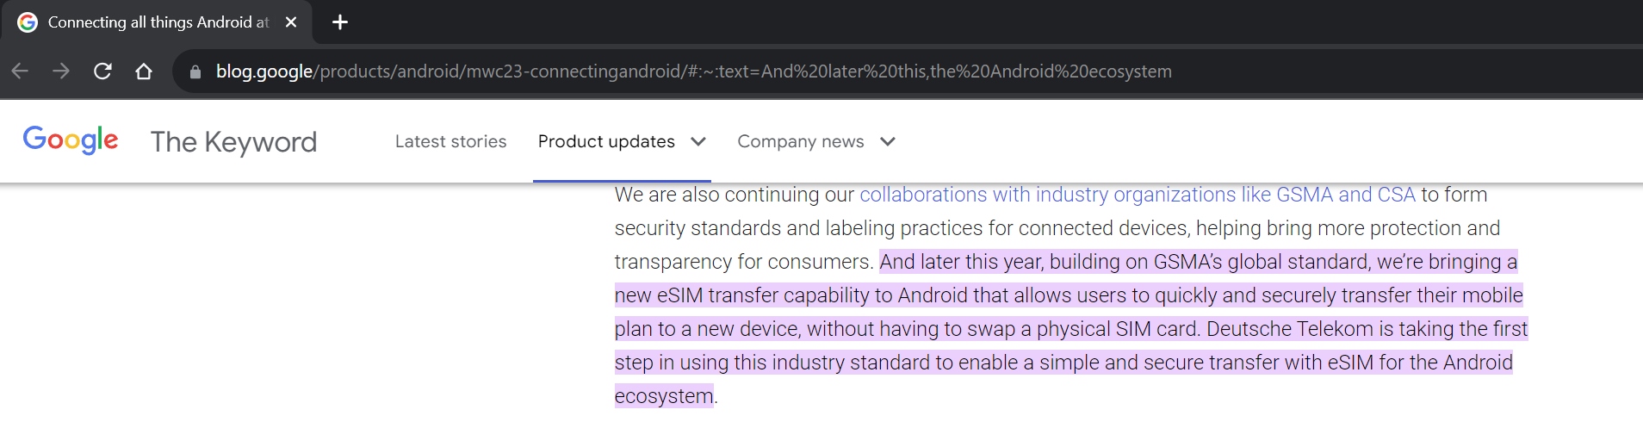
Task: Click the highlighted word 'ecosystem'
Action: click(x=664, y=396)
